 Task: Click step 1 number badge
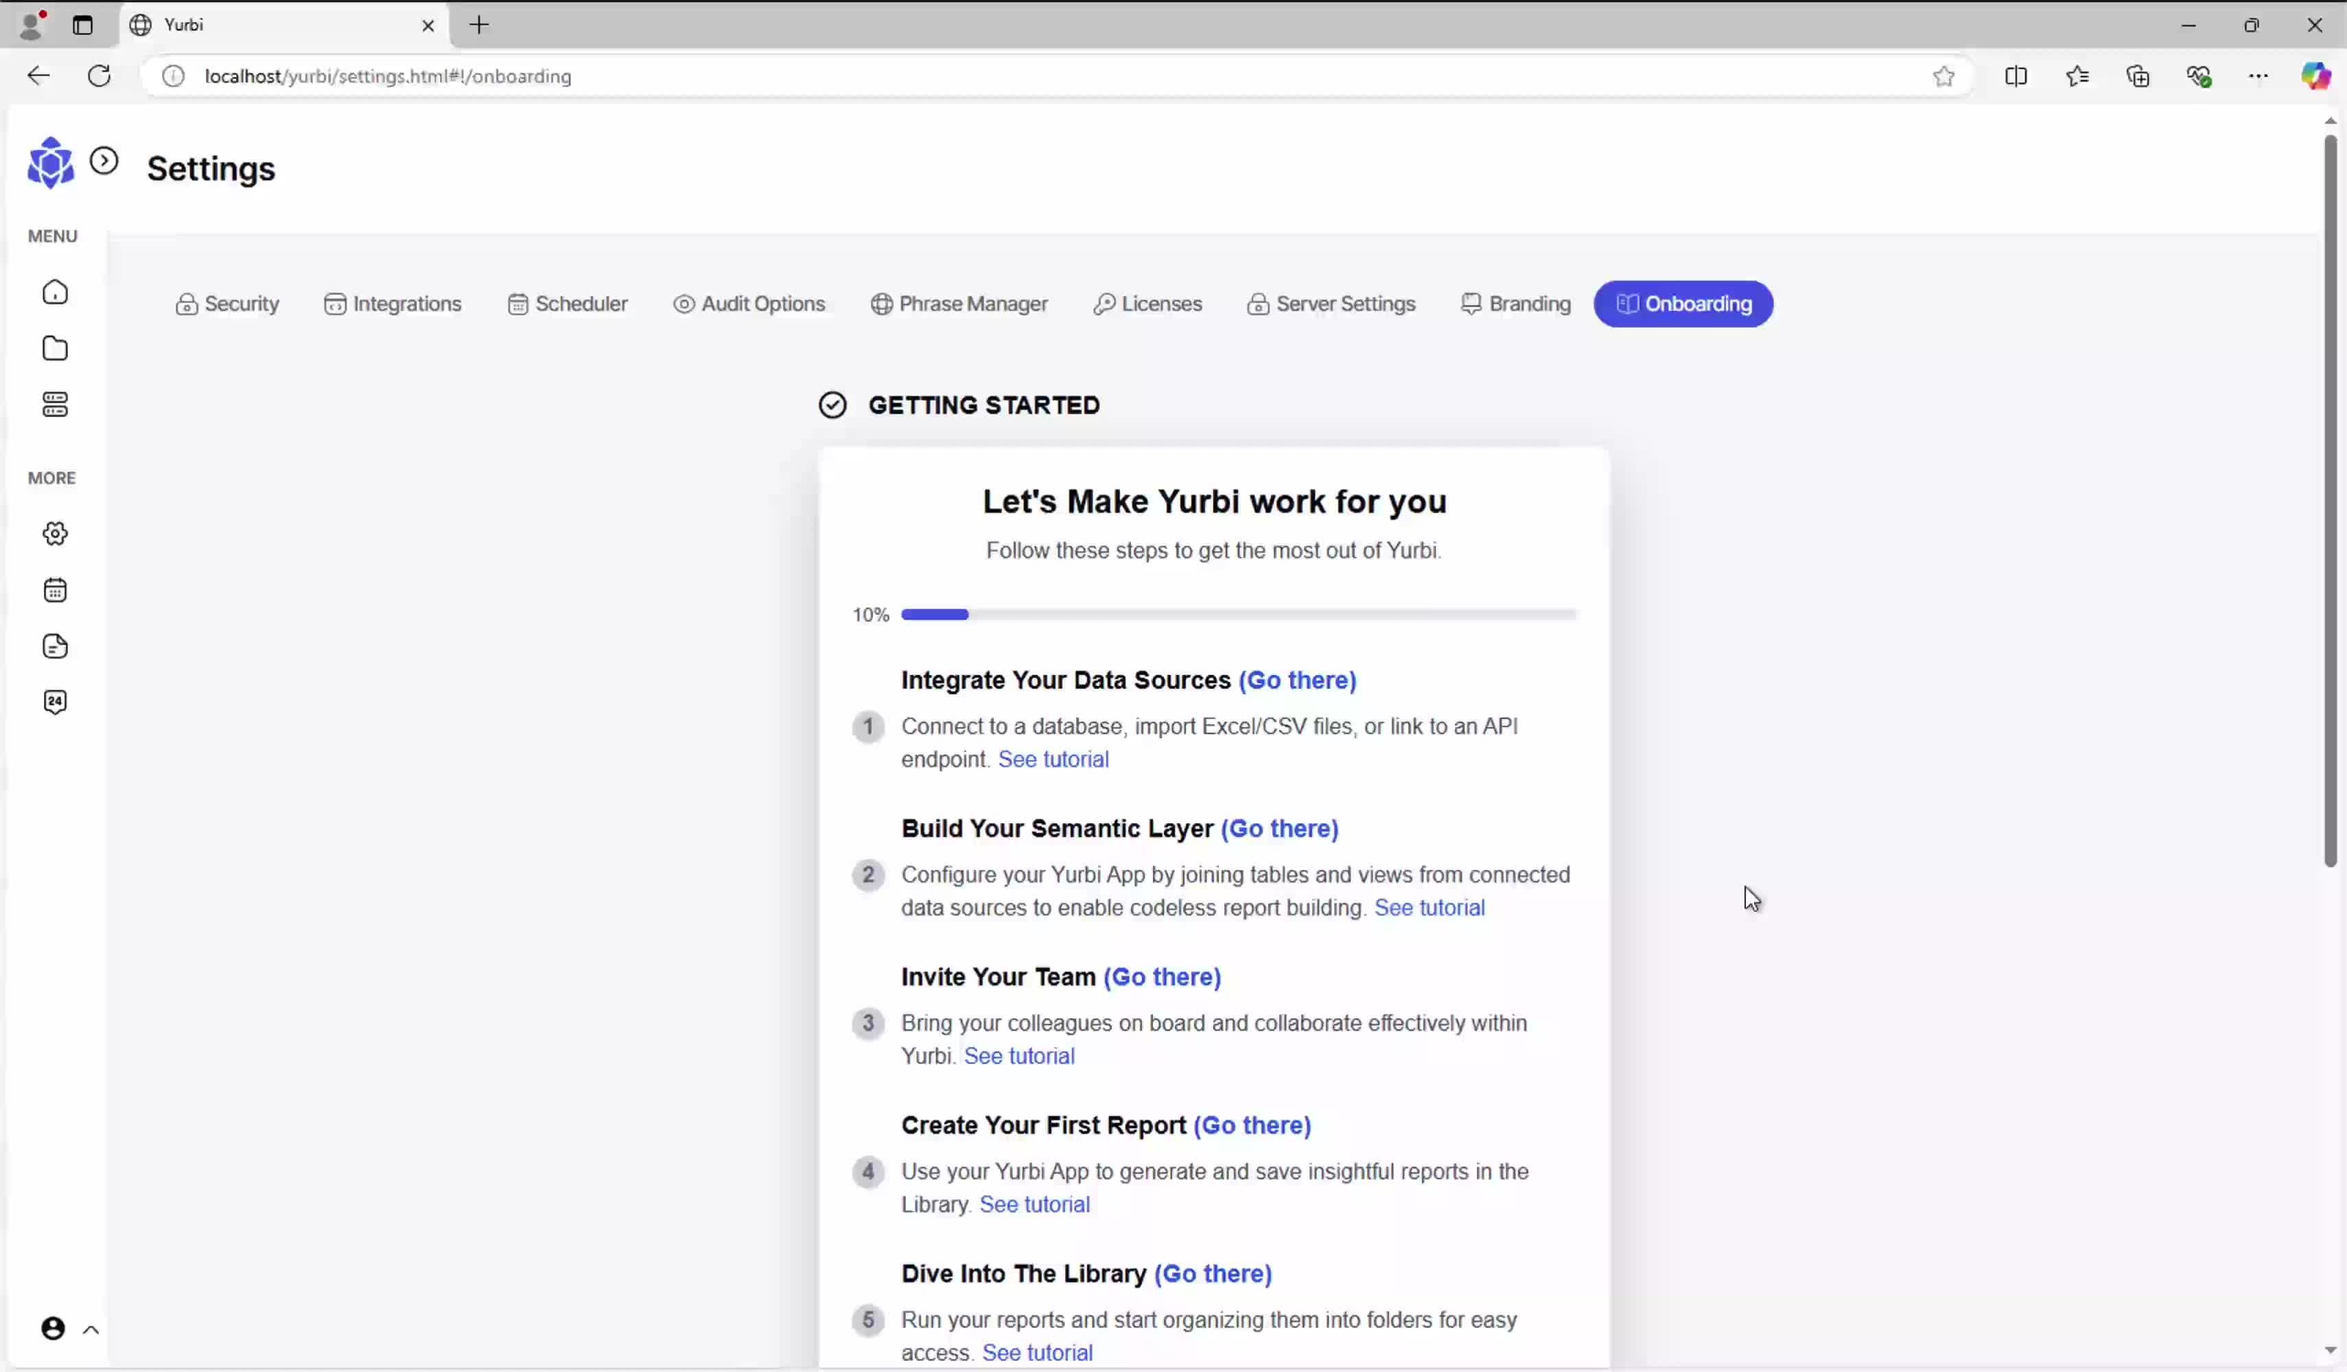(x=868, y=726)
